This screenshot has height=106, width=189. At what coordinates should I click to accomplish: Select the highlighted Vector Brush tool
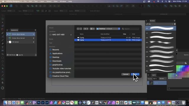click(3, 44)
